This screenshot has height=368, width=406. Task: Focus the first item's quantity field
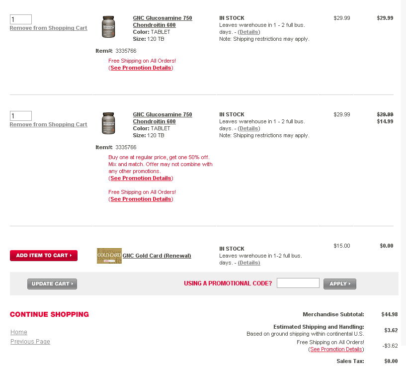pos(21,19)
